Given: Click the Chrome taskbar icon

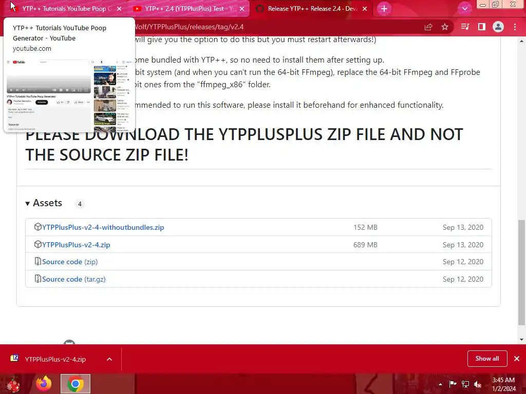Looking at the screenshot, I should point(76,384).
